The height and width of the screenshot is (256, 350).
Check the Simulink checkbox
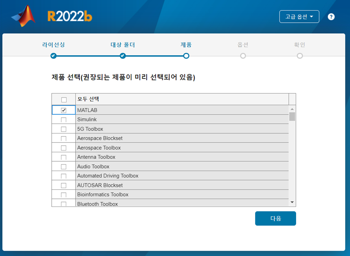(64, 120)
